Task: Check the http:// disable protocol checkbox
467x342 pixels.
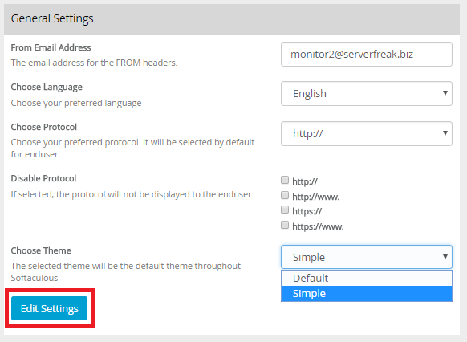Action: (x=285, y=180)
